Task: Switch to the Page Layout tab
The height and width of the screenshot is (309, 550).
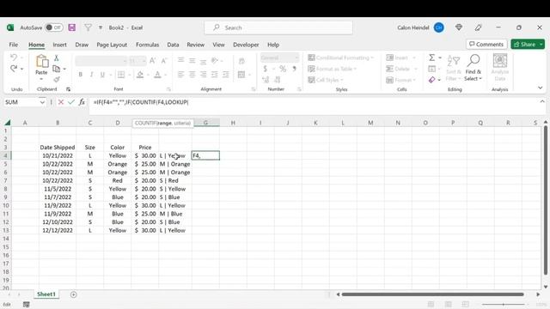Action: [112, 45]
